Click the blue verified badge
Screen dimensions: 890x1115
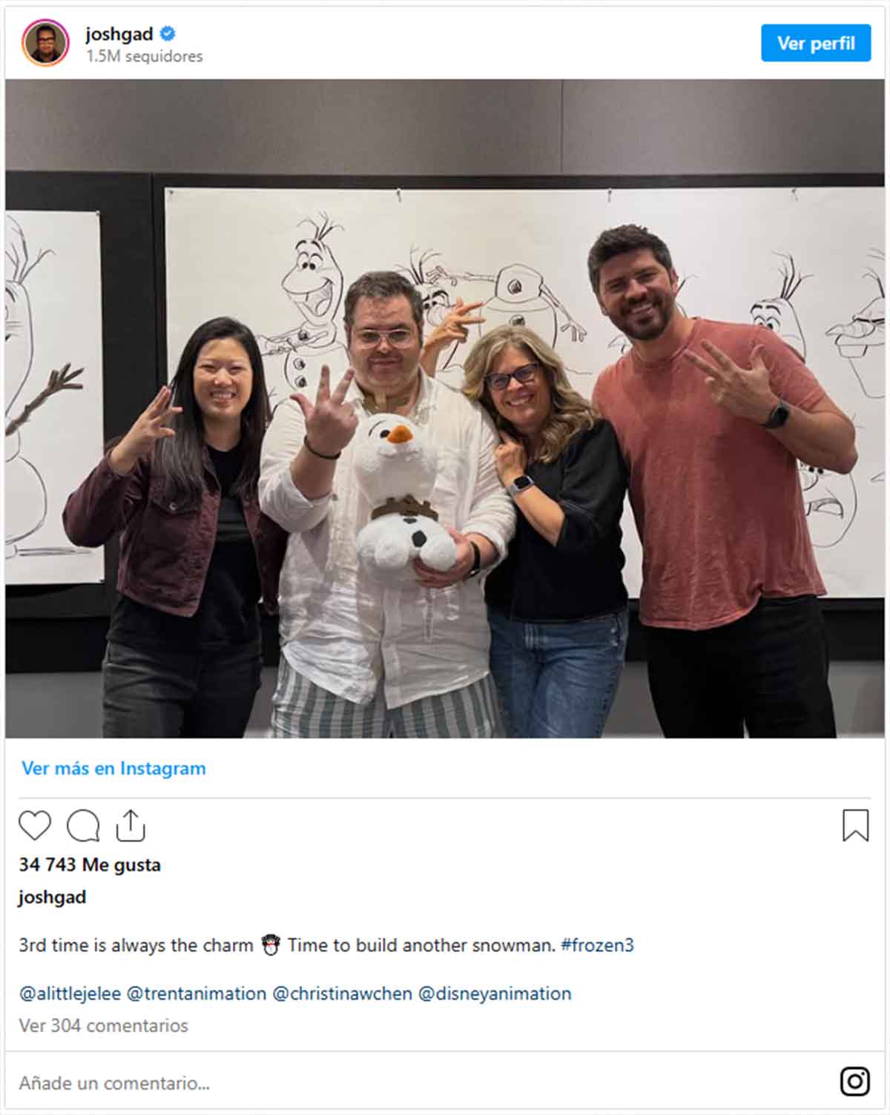coord(168,33)
